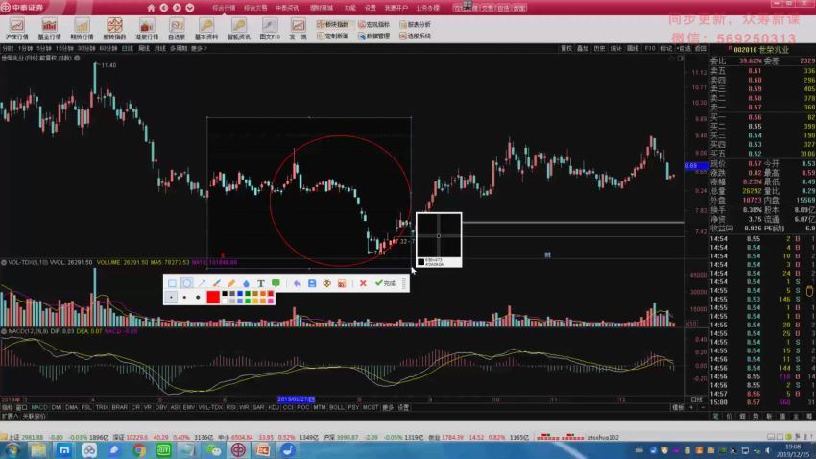Screen dimensions: 816x459
Task: Undo the last annotation
Action: pyautogui.click(x=298, y=283)
